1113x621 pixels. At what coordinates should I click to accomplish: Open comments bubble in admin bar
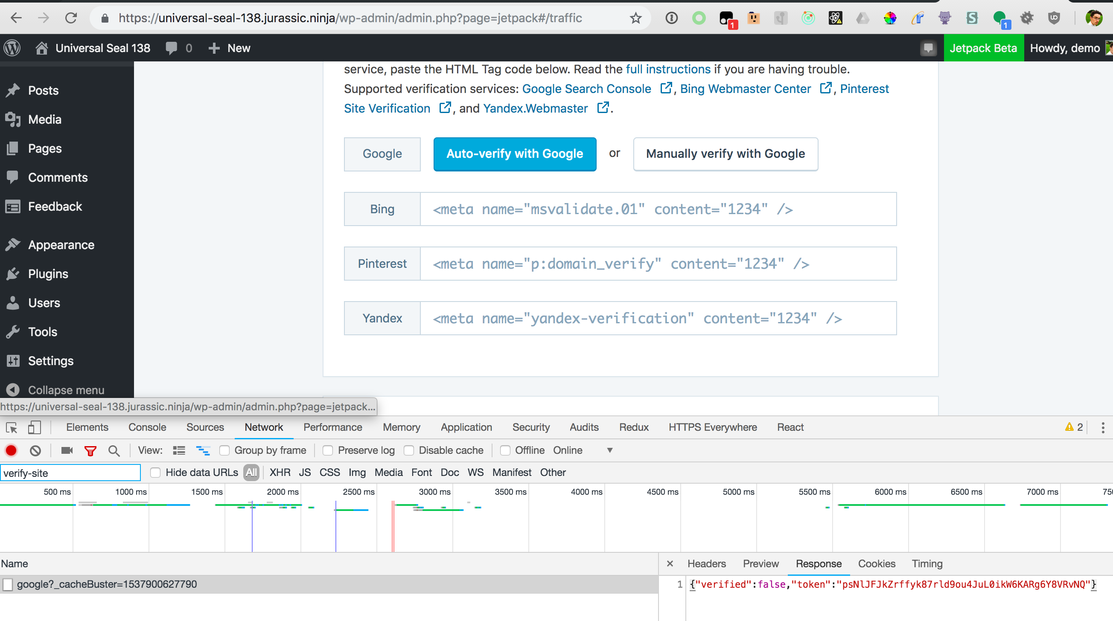(178, 48)
